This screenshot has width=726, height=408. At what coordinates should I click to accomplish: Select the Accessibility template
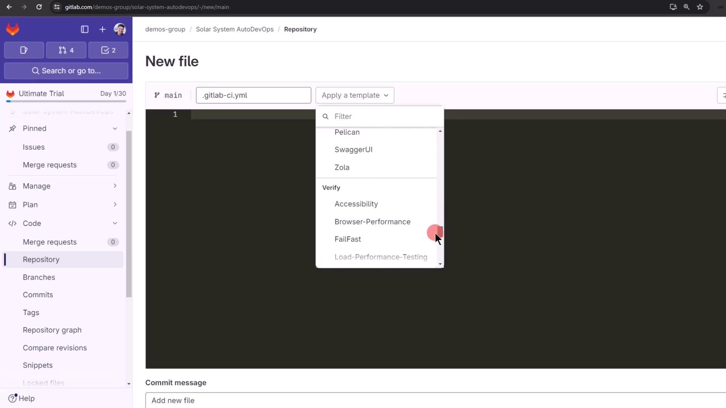[356, 204]
